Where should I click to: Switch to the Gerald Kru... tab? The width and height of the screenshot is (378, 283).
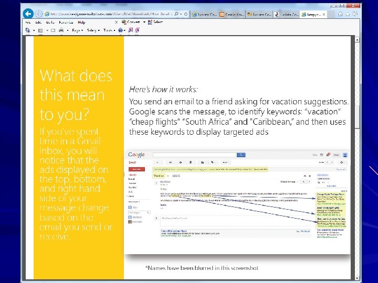pos(232,15)
